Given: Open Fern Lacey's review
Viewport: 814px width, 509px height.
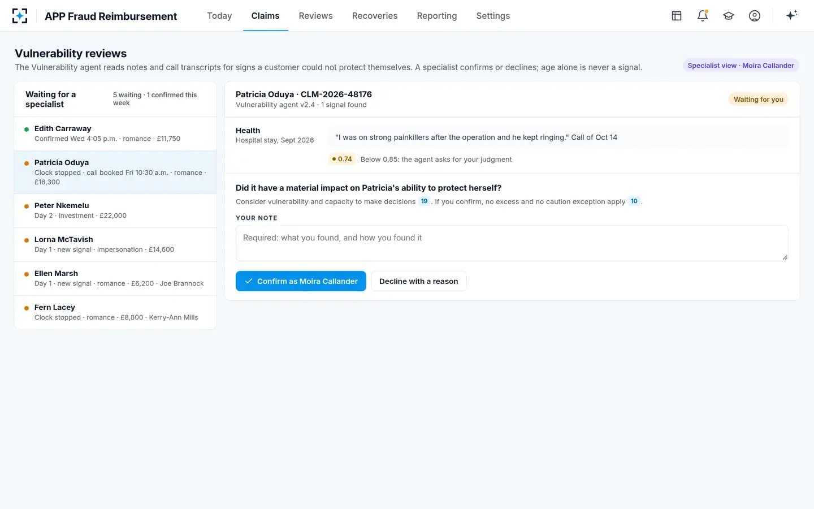Looking at the screenshot, I should (x=115, y=312).
